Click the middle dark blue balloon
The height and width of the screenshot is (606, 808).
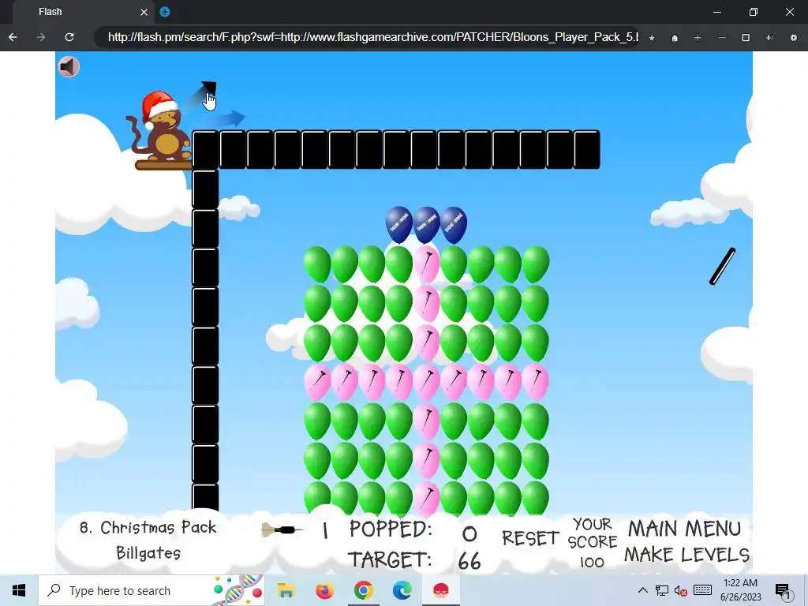426,225
